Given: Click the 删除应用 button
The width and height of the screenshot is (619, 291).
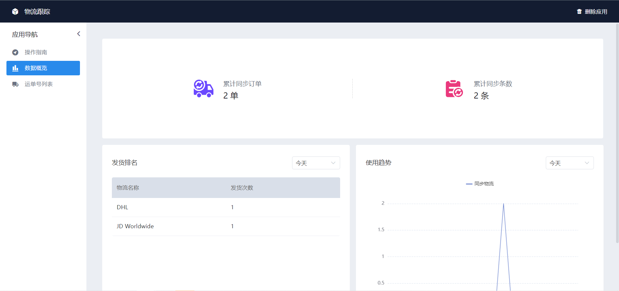Looking at the screenshot, I should coord(592,12).
